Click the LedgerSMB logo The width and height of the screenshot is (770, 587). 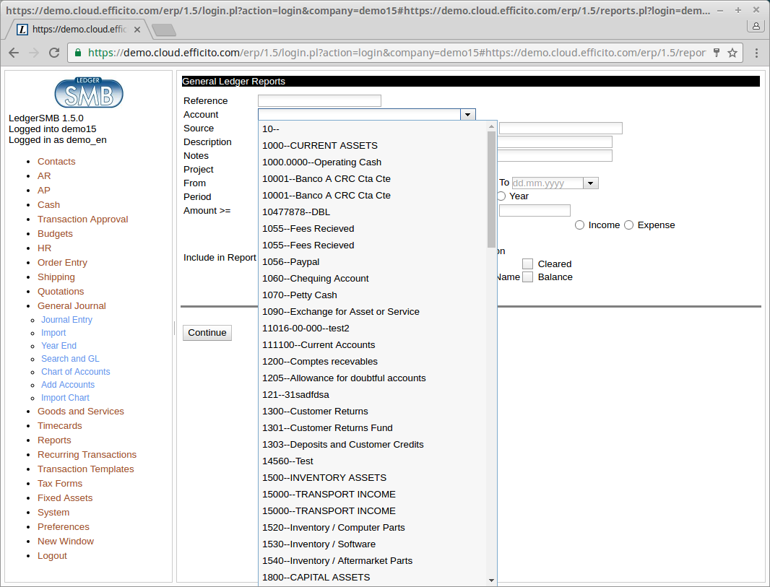(89, 92)
